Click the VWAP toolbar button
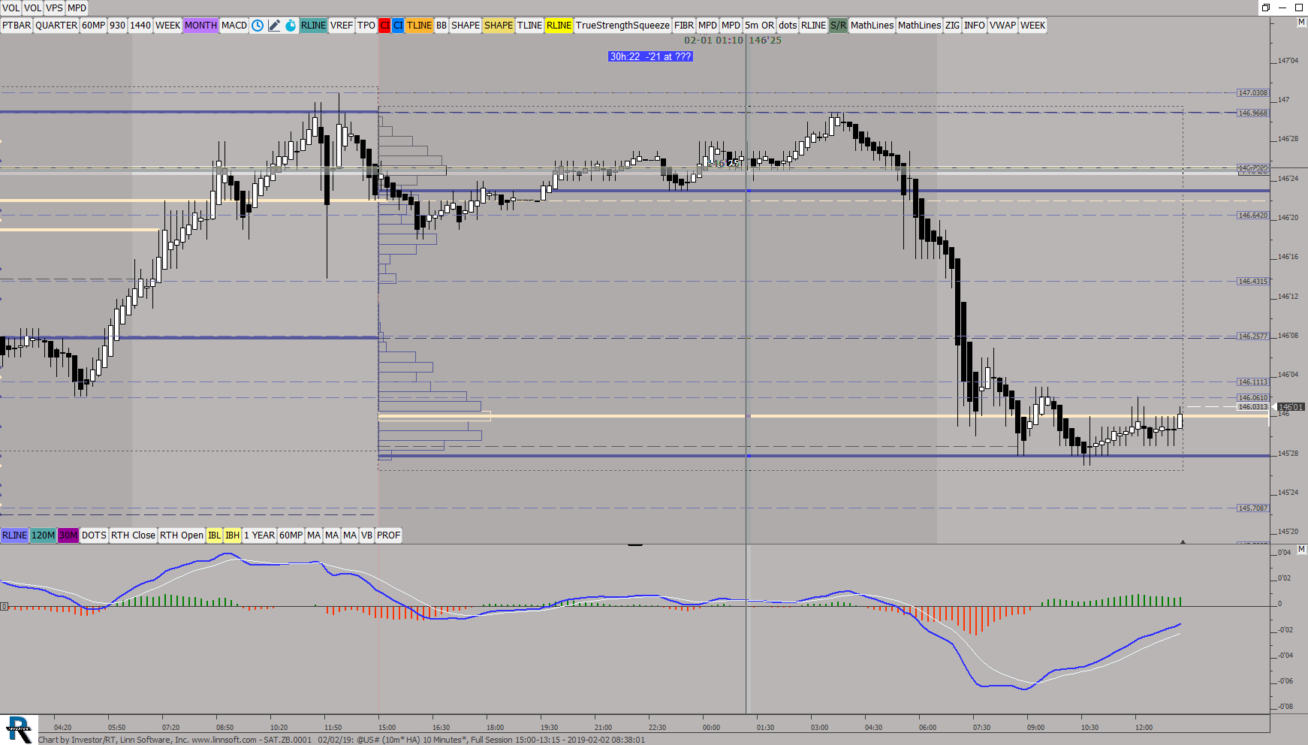Viewport: 1308px width, 745px height. pos(1002,26)
